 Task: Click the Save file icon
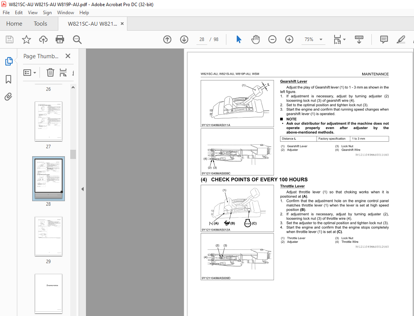pyautogui.click(x=10, y=39)
